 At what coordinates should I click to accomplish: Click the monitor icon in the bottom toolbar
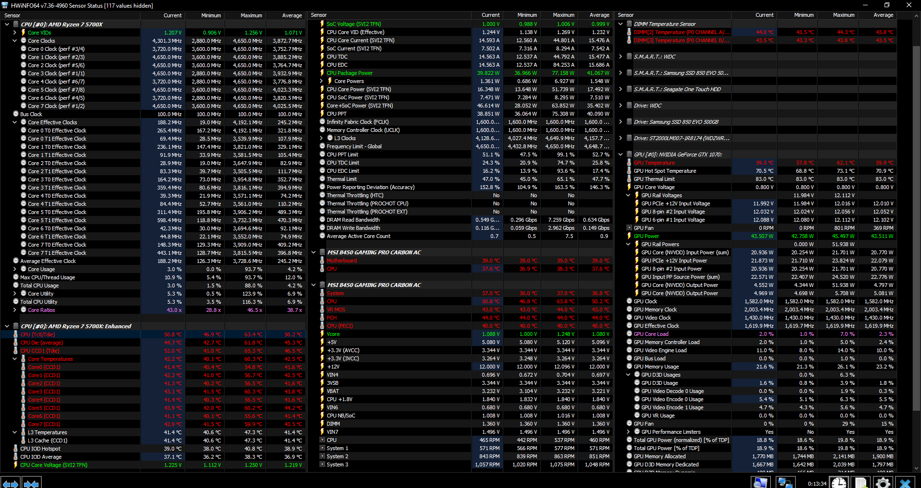(760, 483)
